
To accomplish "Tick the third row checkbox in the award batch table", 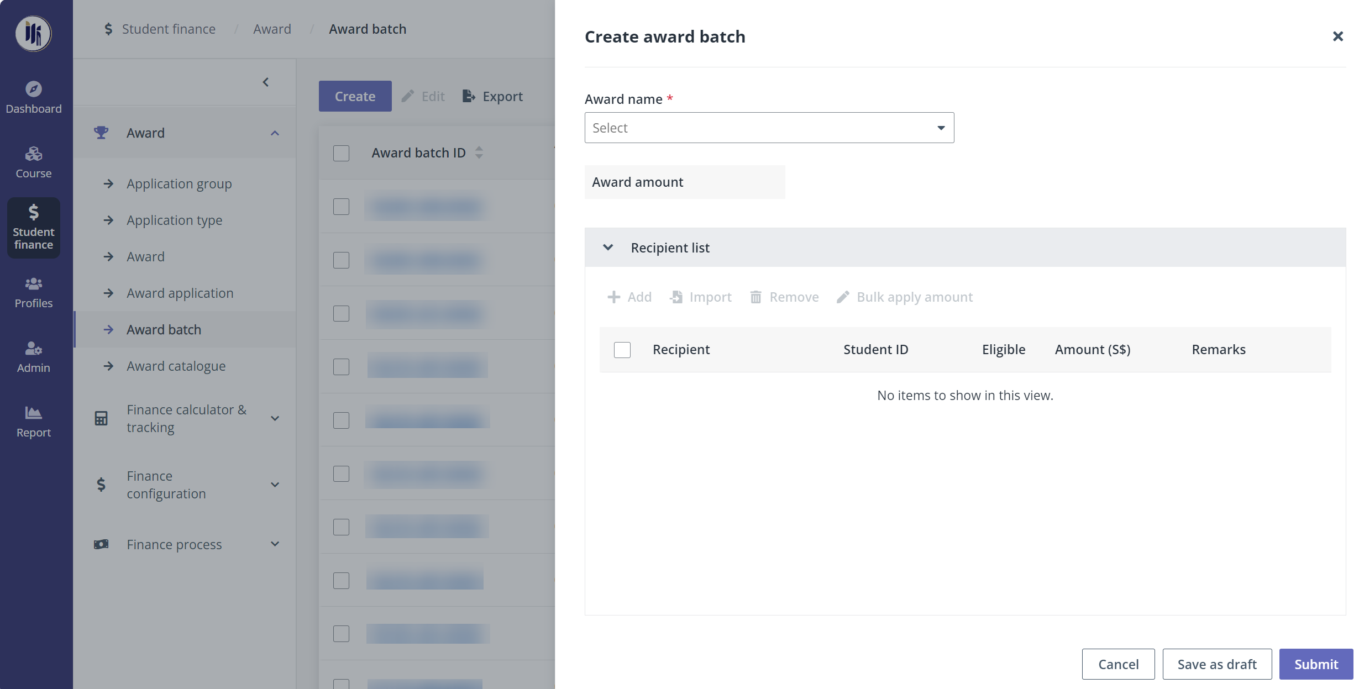I will click(341, 313).
